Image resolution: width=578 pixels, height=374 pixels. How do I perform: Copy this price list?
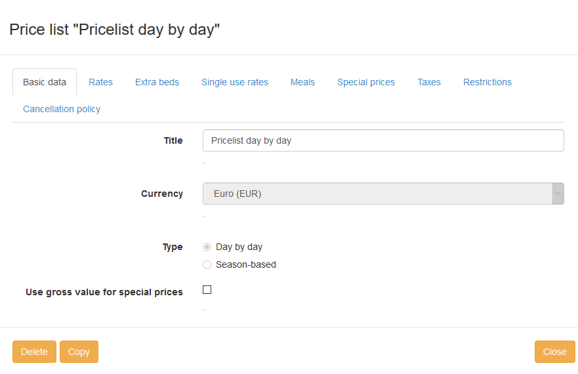[79, 352]
